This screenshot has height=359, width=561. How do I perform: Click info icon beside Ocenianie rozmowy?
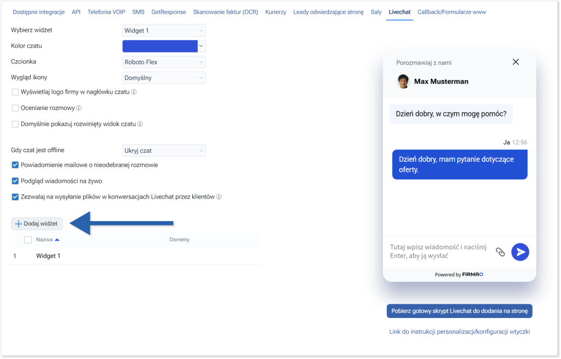79,108
